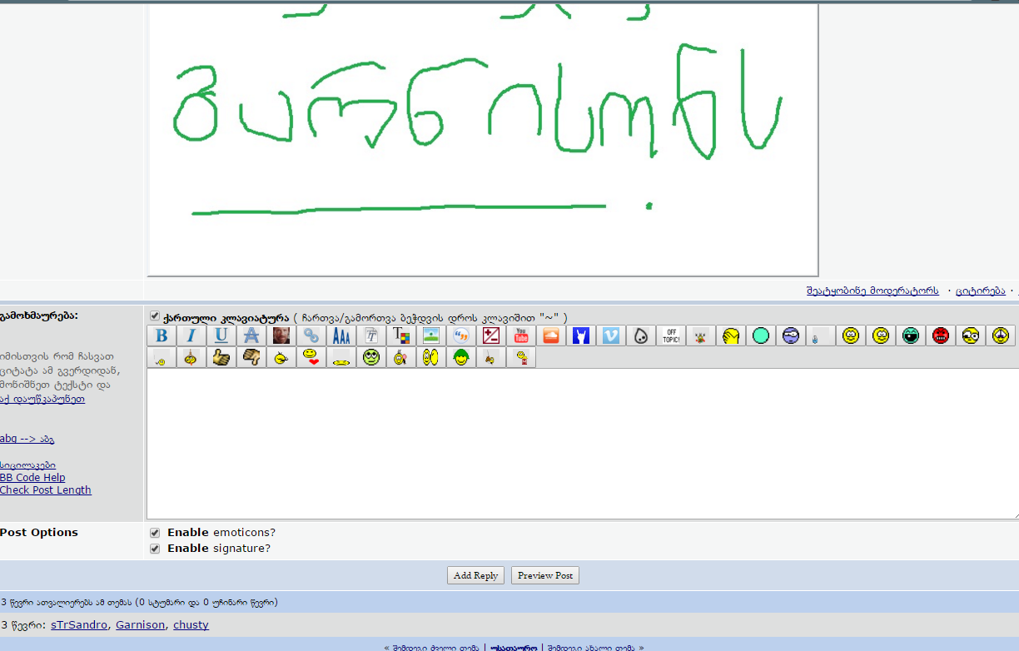Viewport: 1019px width, 651px height.
Task: Click the Post Options label
Action: click(39, 533)
